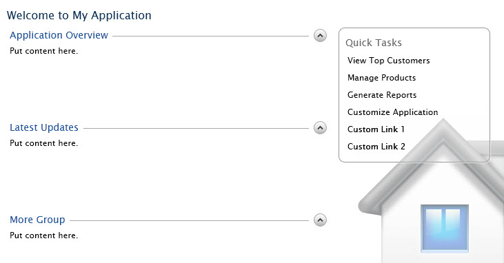Click the Welcome to My Application title

point(79,15)
